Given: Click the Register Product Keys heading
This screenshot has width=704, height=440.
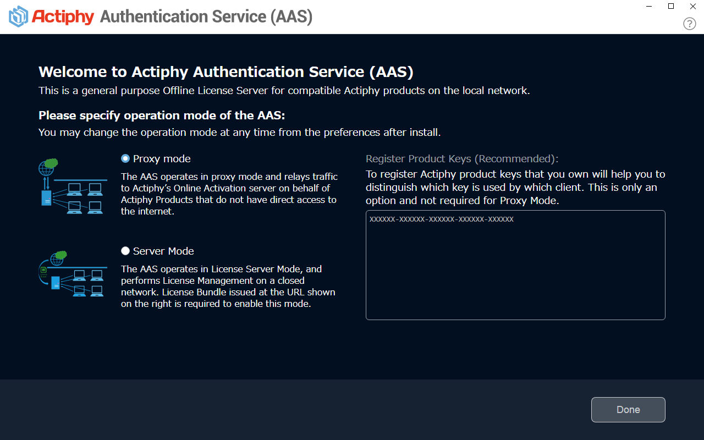Looking at the screenshot, I should point(462,159).
